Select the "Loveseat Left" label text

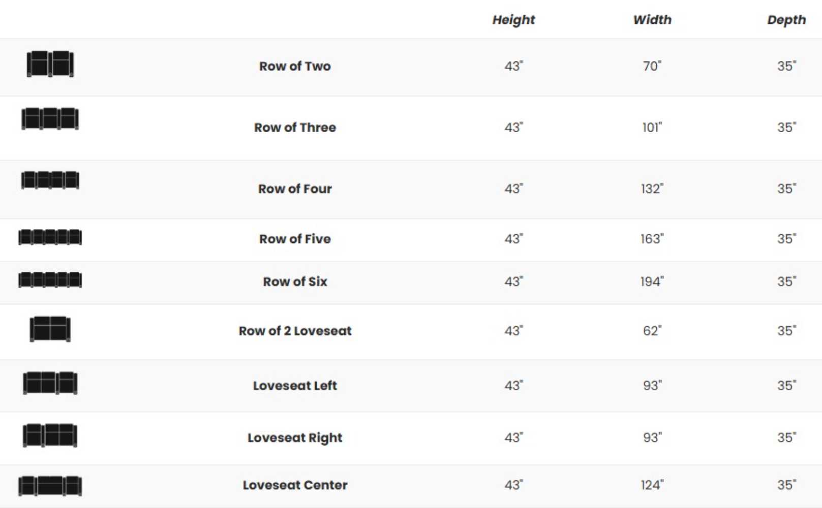[x=295, y=386]
